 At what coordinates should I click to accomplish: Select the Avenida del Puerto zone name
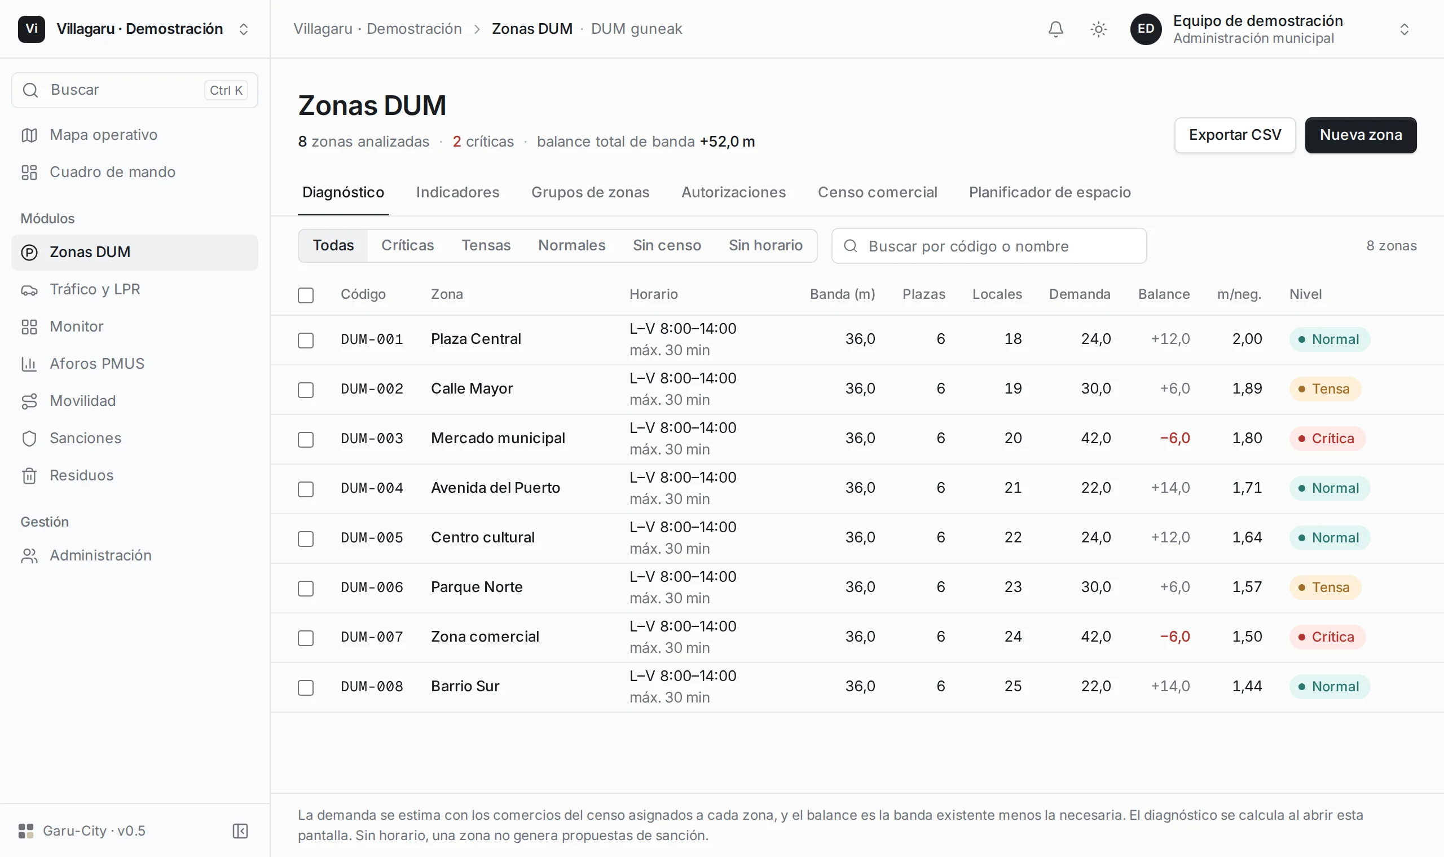pos(495,488)
